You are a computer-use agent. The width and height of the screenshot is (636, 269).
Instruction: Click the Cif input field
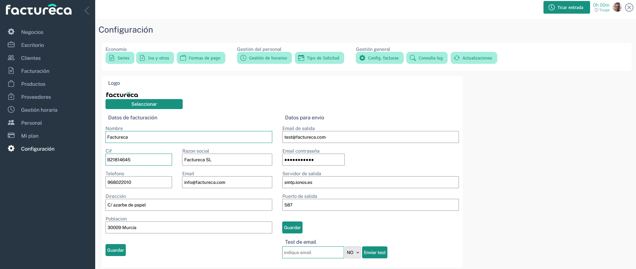[x=139, y=160]
